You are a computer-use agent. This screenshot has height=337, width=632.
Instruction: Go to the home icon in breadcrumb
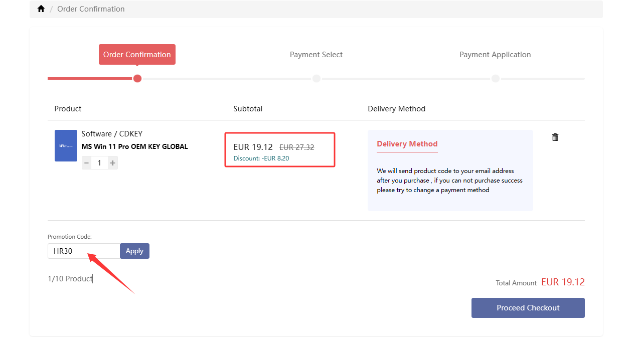41,9
